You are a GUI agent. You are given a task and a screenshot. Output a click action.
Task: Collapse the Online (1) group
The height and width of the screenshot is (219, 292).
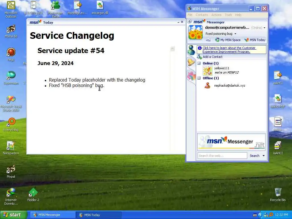point(199,63)
